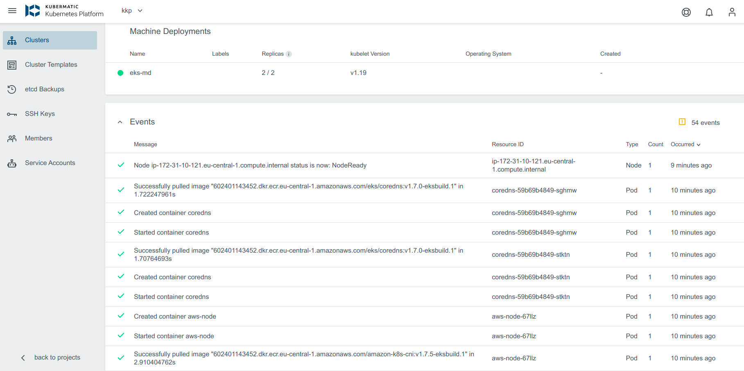Open the kkp project dropdown
The height and width of the screenshot is (371, 744).
click(x=131, y=11)
